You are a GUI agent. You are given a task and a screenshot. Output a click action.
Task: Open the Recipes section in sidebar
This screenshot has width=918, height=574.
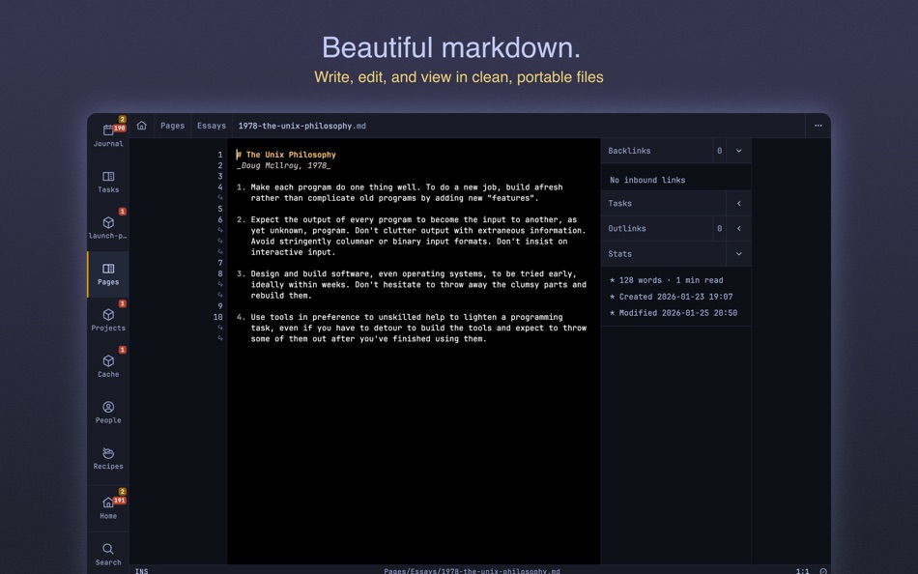coord(108,459)
